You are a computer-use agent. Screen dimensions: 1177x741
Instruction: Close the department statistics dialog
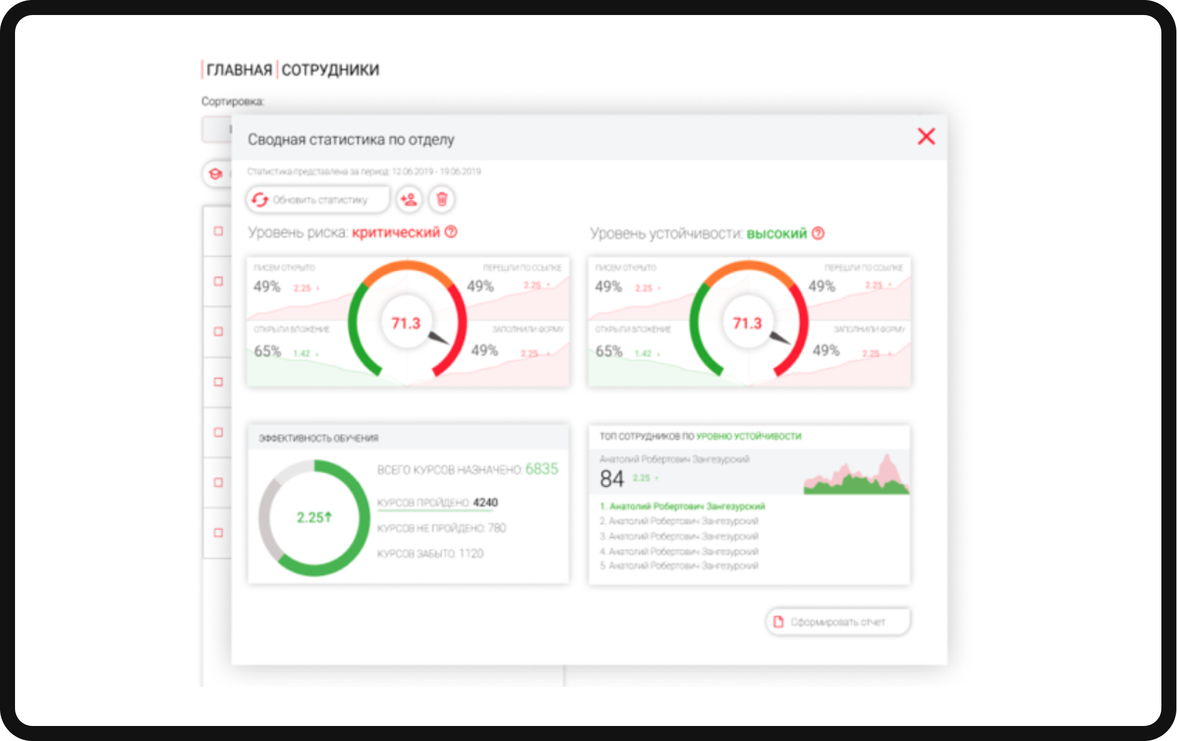pos(926,136)
